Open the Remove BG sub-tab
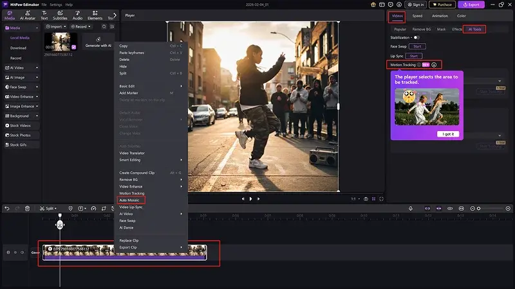515x289 pixels. (422, 29)
